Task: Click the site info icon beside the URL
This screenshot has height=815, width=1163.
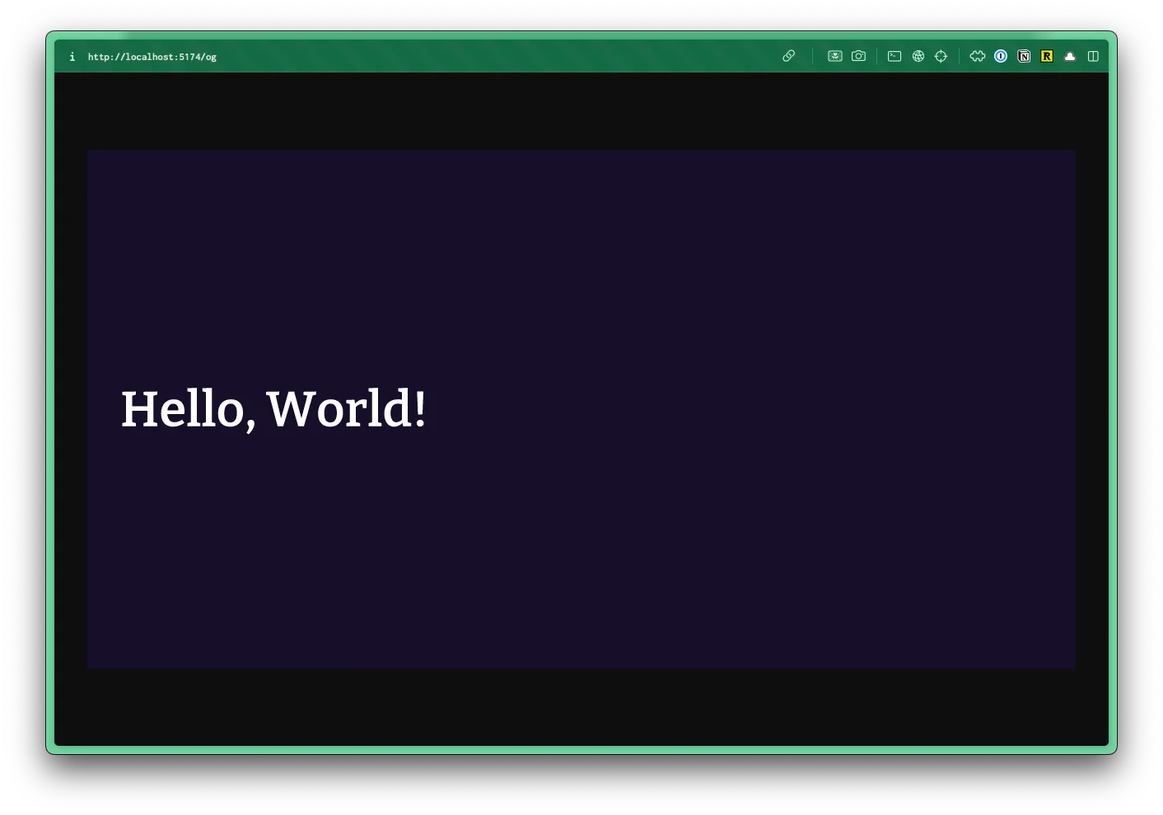Action: [x=72, y=57]
